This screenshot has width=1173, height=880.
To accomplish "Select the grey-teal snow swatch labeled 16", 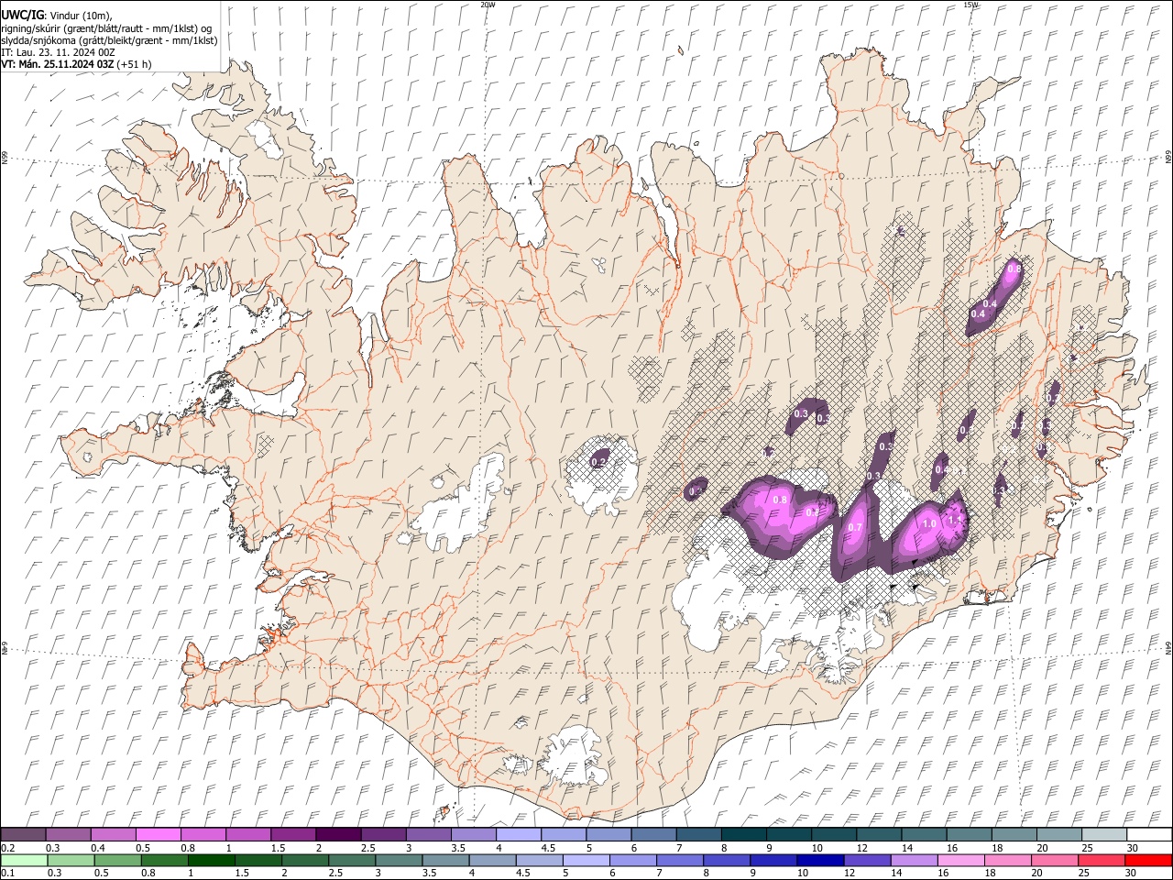I will pyautogui.click(x=969, y=835).
